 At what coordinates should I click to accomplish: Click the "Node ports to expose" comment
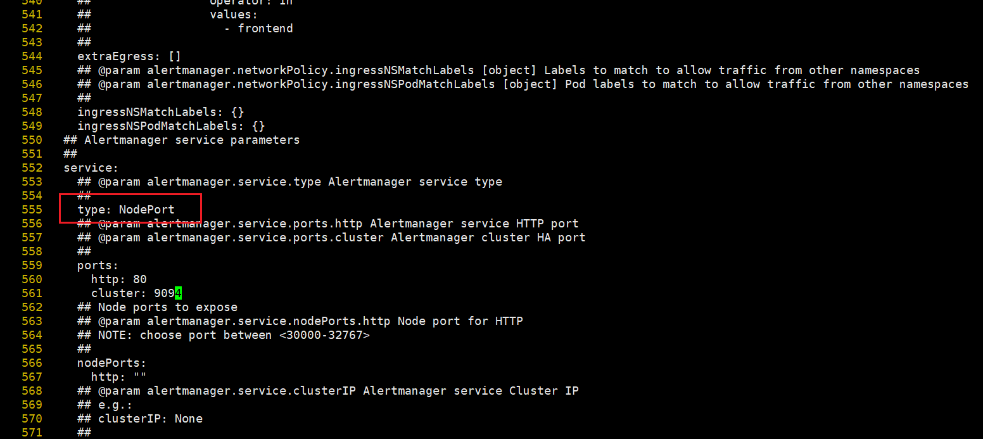pyautogui.click(x=168, y=307)
